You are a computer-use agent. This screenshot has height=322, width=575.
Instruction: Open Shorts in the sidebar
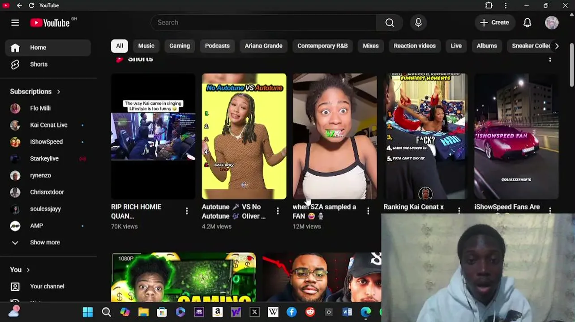[48, 64]
